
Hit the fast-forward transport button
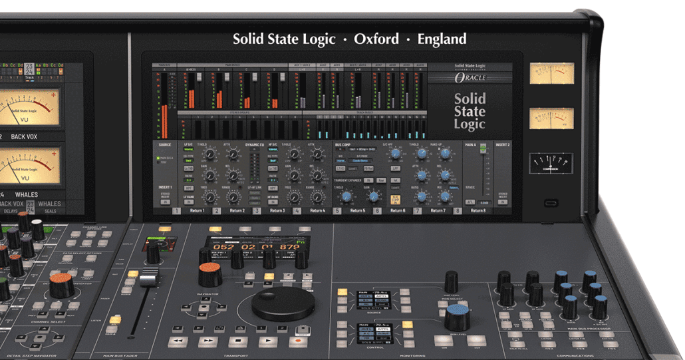208,341
